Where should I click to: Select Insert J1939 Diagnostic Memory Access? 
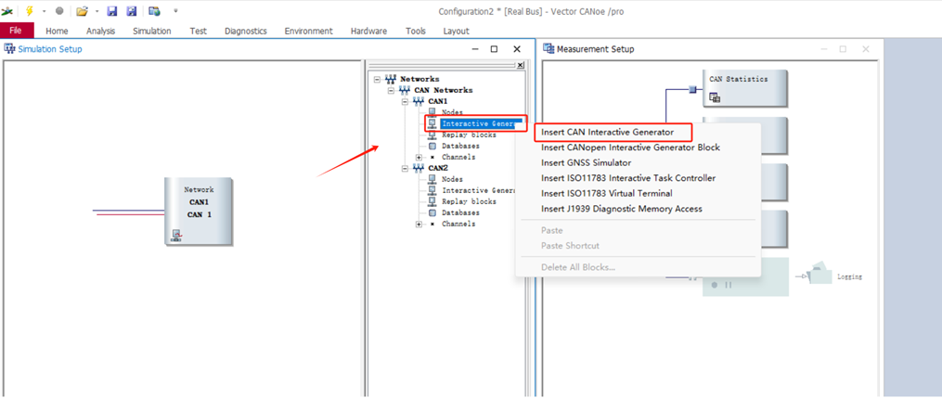(621, 209)
